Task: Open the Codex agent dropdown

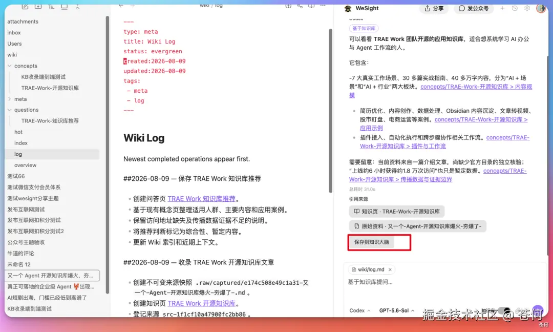Action: (360, 310)
